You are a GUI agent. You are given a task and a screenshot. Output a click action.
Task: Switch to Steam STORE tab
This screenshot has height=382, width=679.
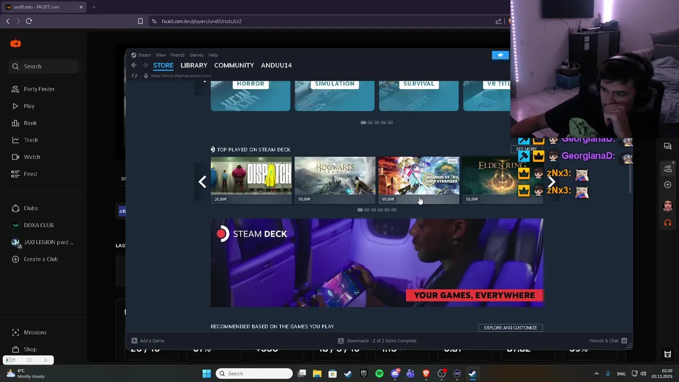pyautogui.click(x=163, y=65)
